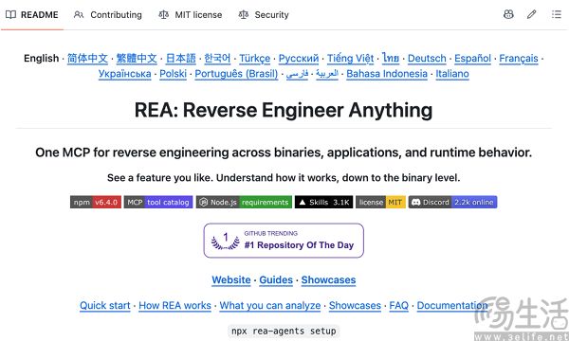Open the Русский translation link
The width and height of the screenshot is (569, 341).
[x=299, y=59]
